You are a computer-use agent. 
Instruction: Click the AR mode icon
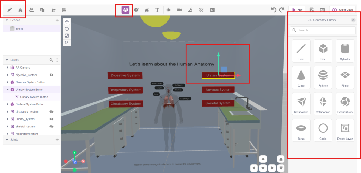tap(213, 10)
